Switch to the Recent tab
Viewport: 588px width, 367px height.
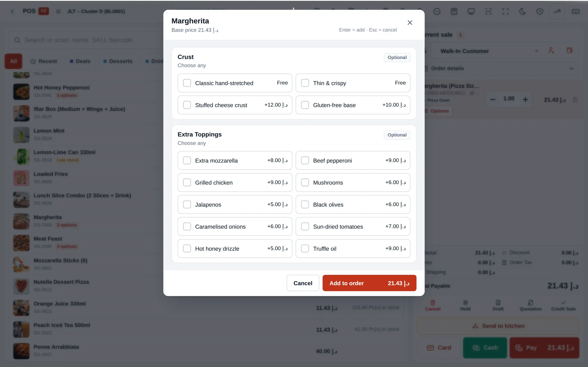pos(44,61)
